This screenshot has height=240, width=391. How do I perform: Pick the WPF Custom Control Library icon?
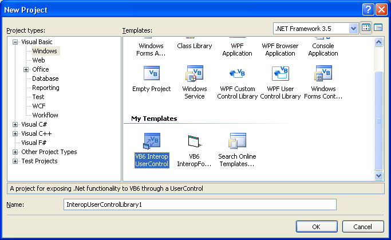pyautogui.click(x=237, y=73)
